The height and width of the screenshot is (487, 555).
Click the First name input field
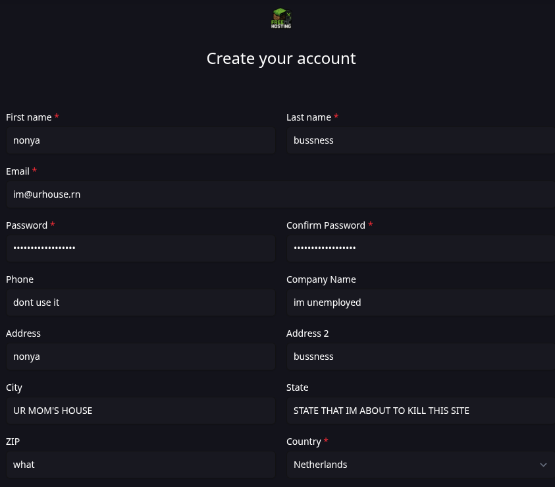coord(140,140)
